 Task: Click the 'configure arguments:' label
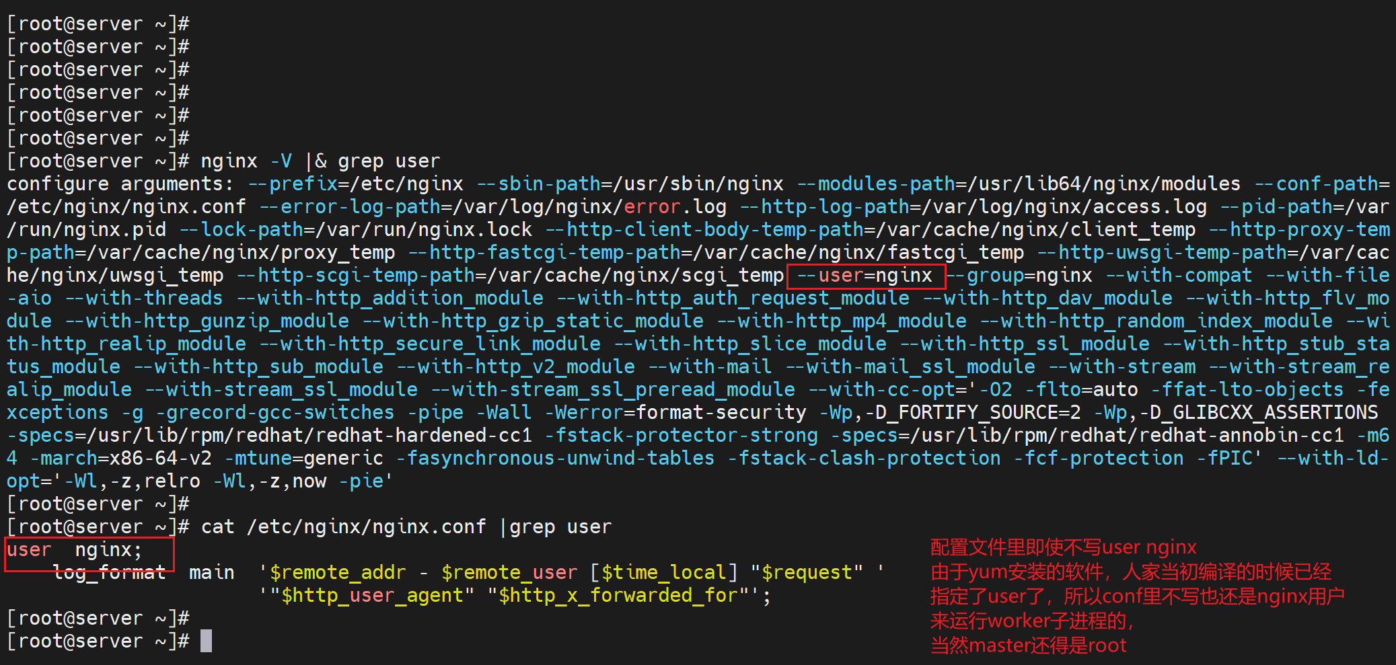120,184
